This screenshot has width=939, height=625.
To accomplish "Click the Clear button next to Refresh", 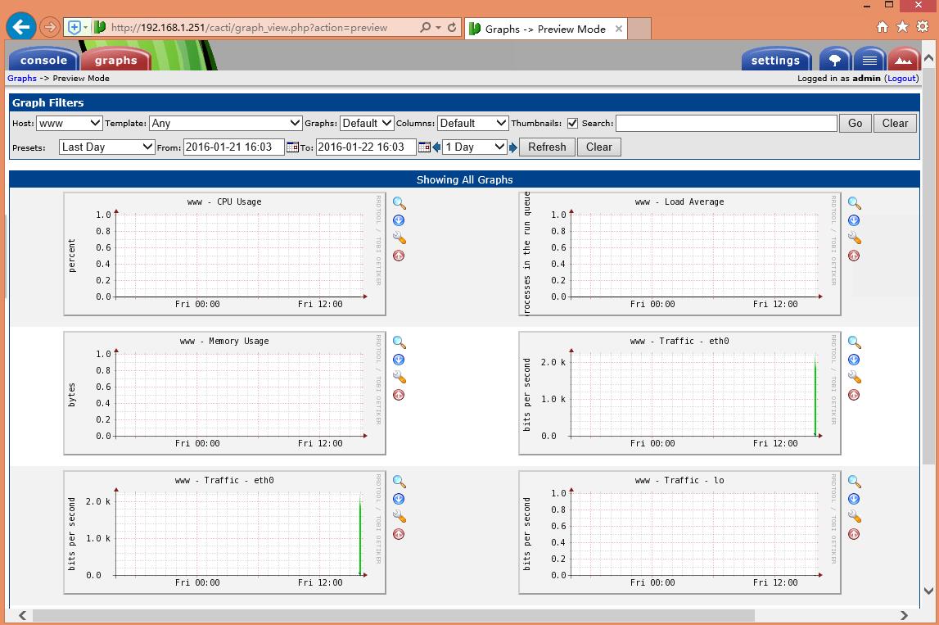I will (x=599, y=147).
